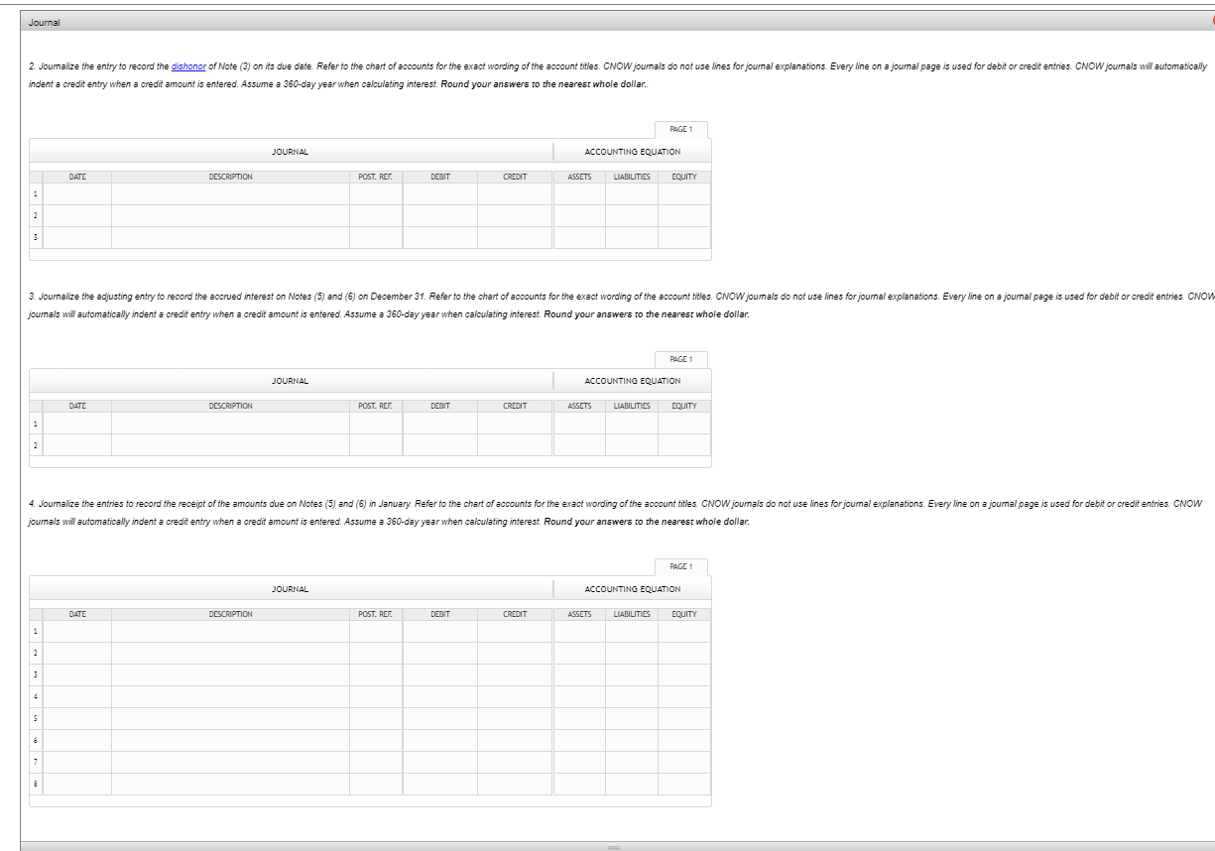Click Post. Ref. cell, row 4, question 4 journal
This screenshot has width=1215, height=851.
click(x=376, y=696)
